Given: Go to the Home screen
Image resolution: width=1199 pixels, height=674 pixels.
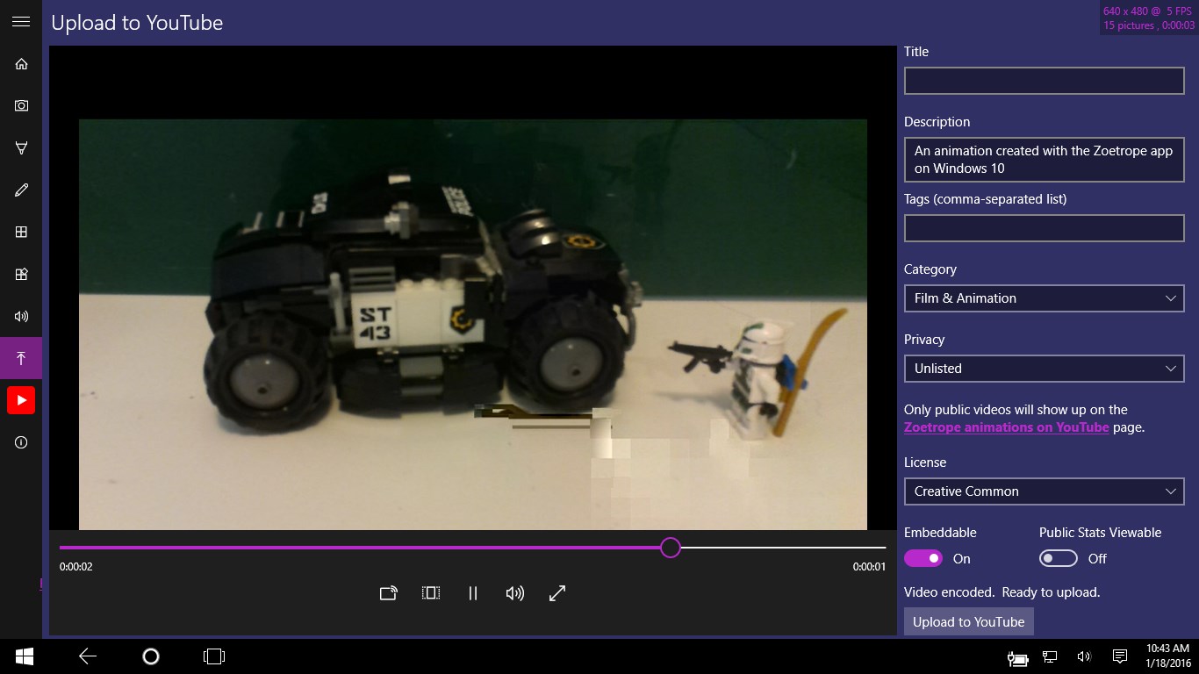Looking at the screenshot, I should click(21, 63).
